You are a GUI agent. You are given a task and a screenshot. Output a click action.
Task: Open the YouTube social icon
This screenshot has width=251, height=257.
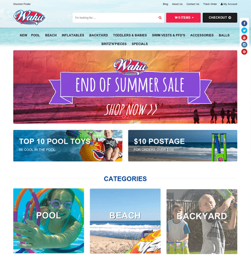[x=244, y=37]
